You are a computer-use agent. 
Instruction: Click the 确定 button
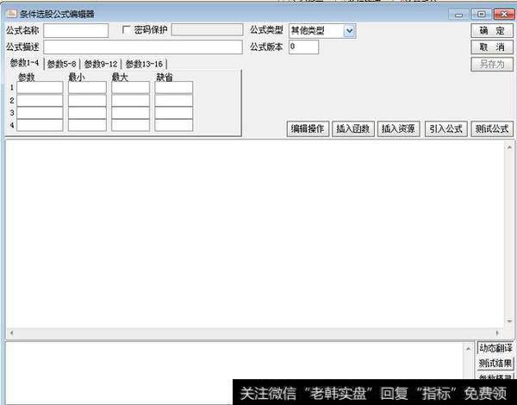pyautogui.click(x=492, y=31)
